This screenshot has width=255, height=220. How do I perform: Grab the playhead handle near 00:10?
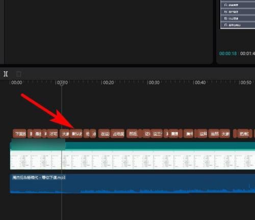click(62, 83)
